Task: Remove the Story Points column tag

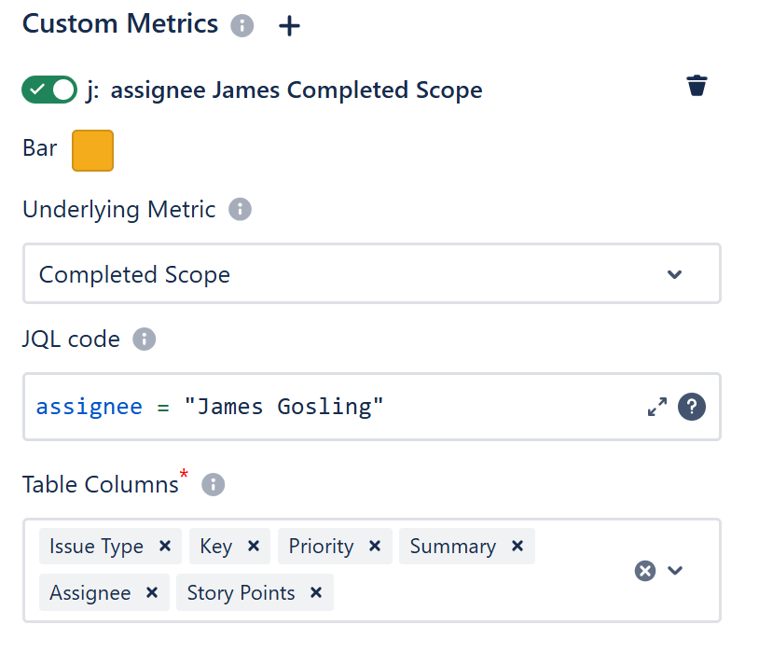Action: point(316,593)
